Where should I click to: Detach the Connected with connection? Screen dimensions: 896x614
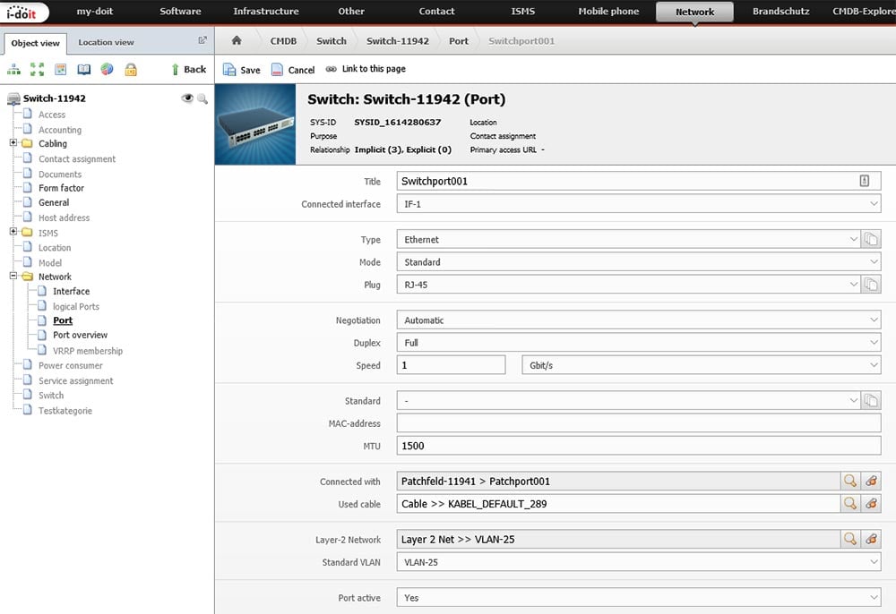point(871,481)
